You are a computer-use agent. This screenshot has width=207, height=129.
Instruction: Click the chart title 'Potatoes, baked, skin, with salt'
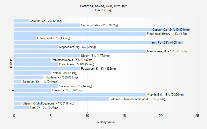coord(103,6)
